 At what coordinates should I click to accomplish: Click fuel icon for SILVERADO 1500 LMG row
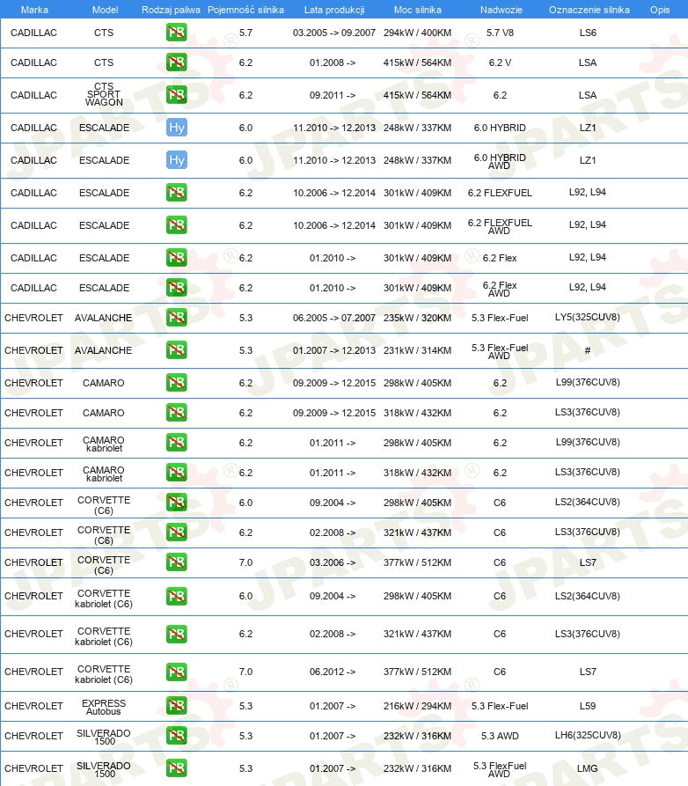(x=176, y=768)
